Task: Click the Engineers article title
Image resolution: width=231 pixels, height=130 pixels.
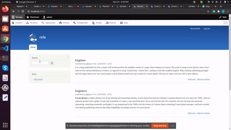Action: point(81,91)
